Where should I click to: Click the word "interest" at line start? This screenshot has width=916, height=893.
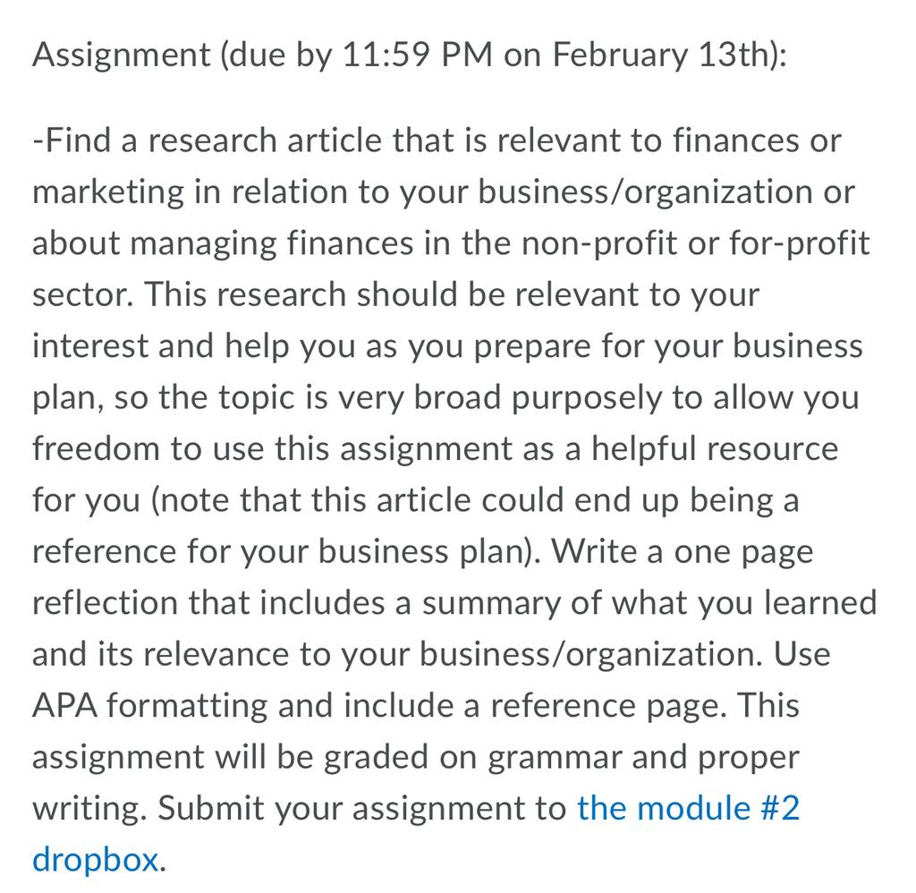click(90, 346)
